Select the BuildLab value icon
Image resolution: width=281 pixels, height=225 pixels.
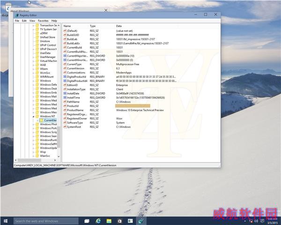click(65, 39)
